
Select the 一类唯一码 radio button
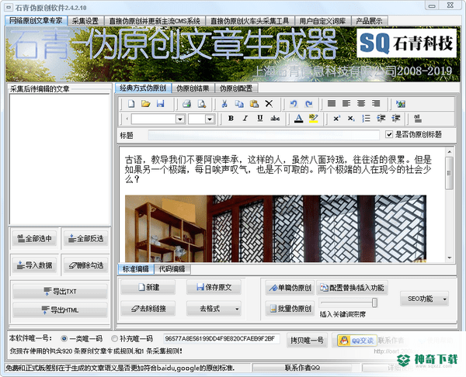(x=64, y=338)
